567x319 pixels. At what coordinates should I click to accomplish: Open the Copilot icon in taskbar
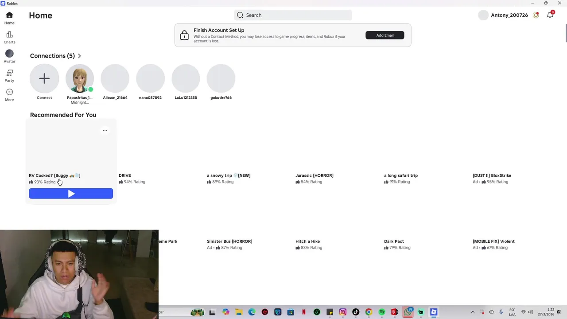click(226, 312)
